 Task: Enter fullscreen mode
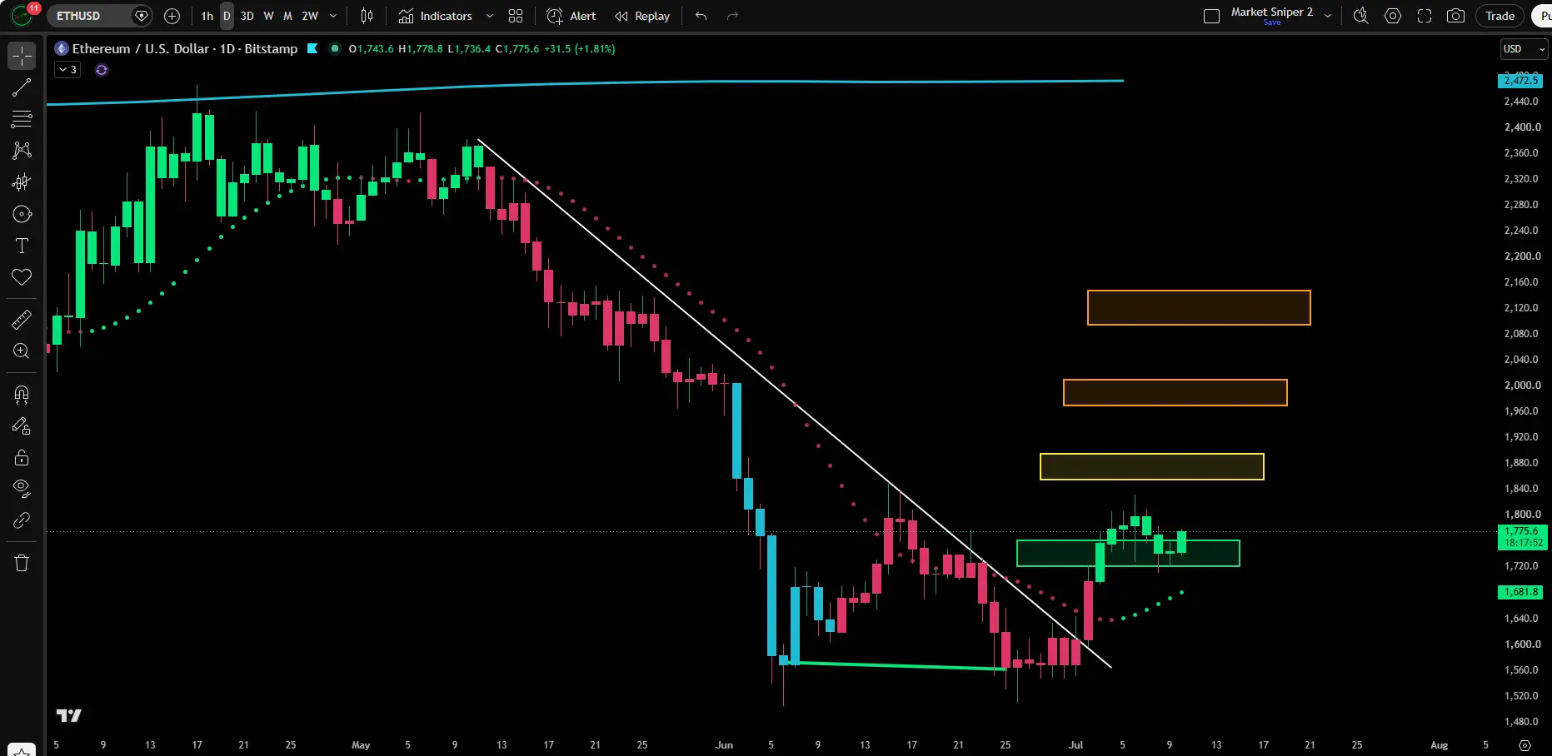[x=1425, y=16]
